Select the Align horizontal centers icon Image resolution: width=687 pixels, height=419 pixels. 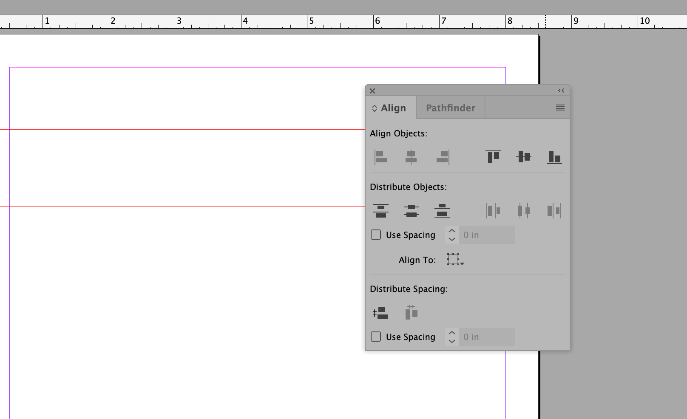[411, 157]
